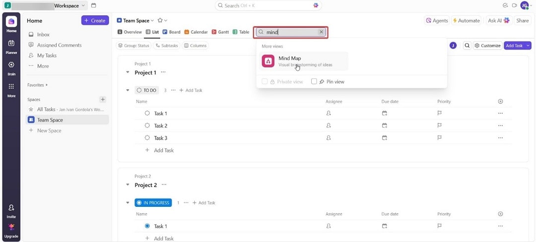Switch to the Calendar tab
This screenshot has height=242, width=536.
click(x=196, y=32)
